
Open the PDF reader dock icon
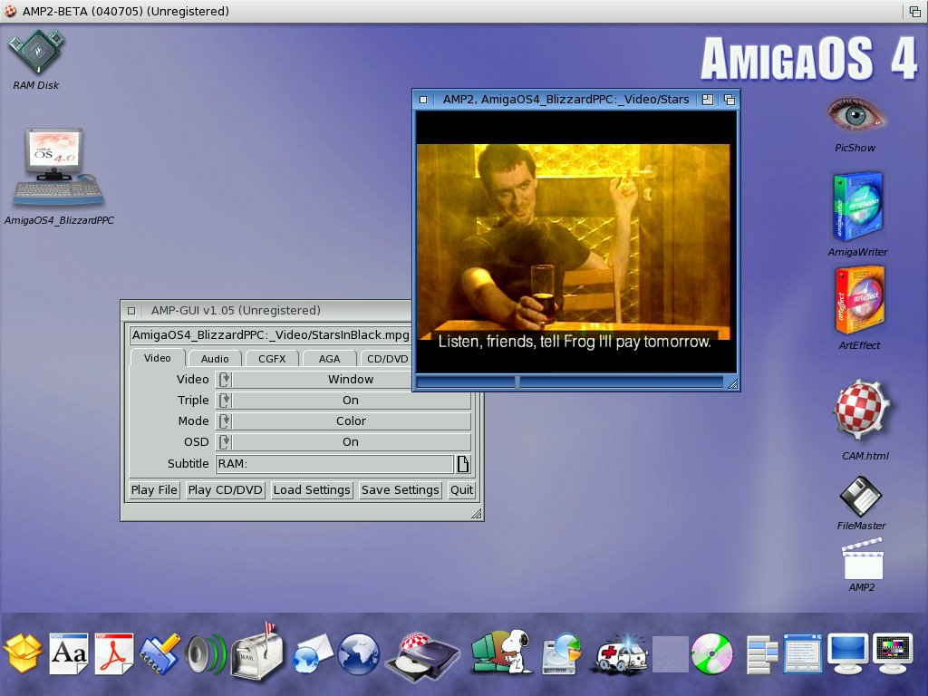(x=114, y=653)
